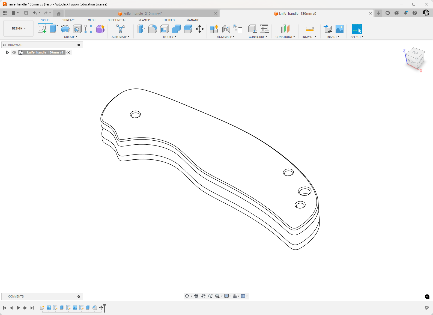
Task: Select the Extrude tool
Action: point(53,29)
